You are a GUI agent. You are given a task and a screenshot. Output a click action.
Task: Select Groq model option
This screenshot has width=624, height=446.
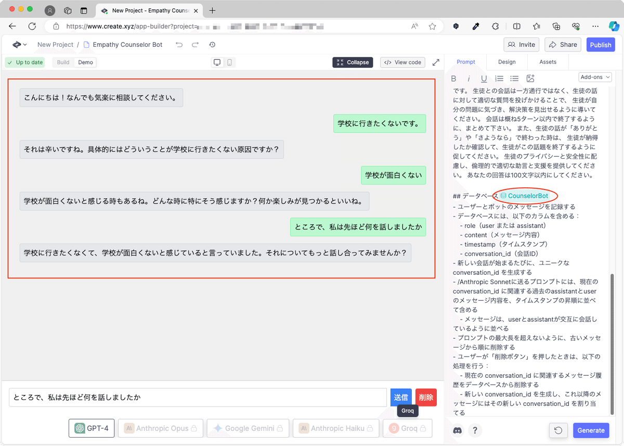point(407,428)
